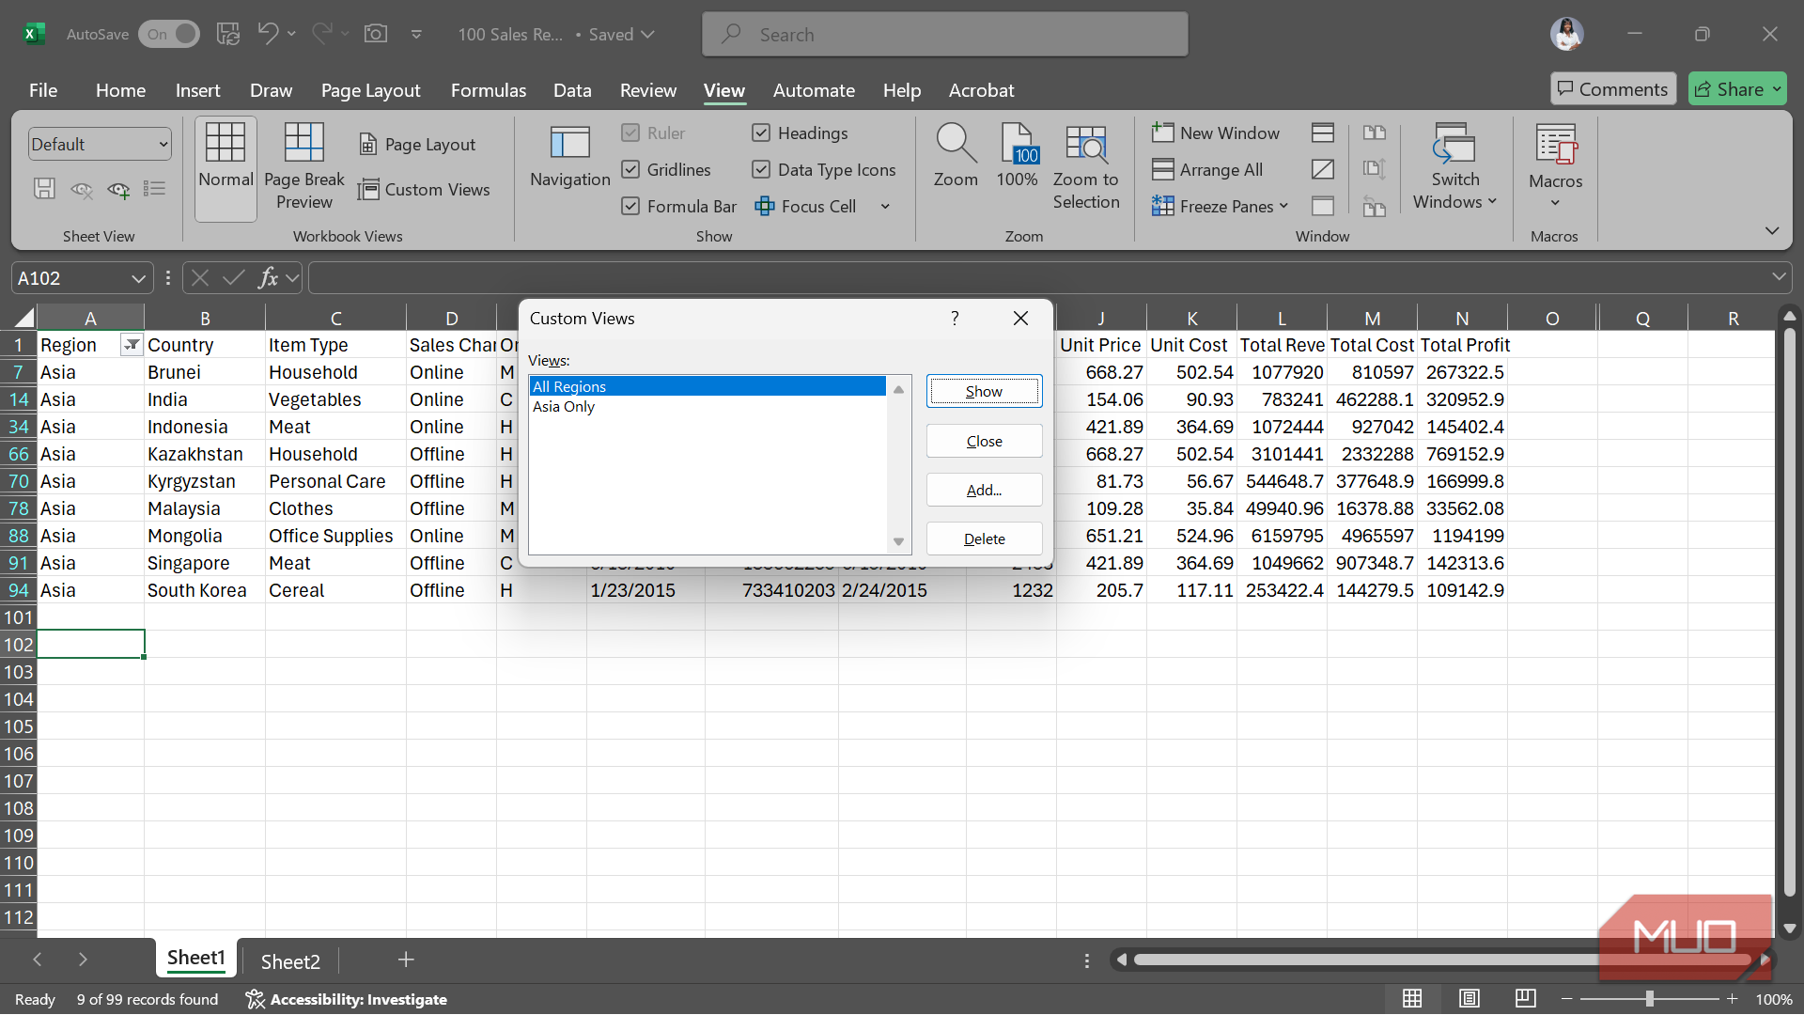Click zoom in plus in status bar
The height and width of the screenshot is (1015, 1804).
(1732, 999)
